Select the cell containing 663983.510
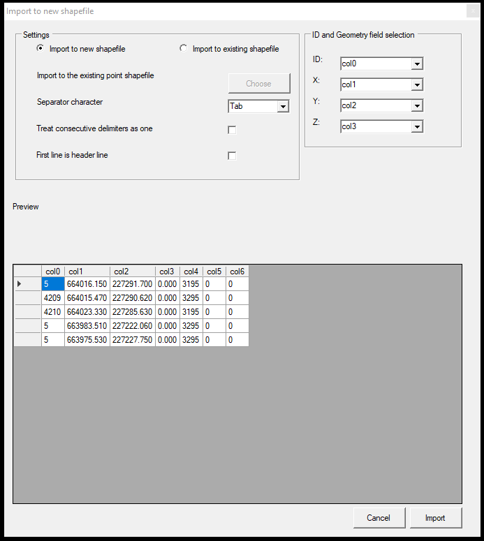Viewport: 484px width, 541px height. point(87,326)
